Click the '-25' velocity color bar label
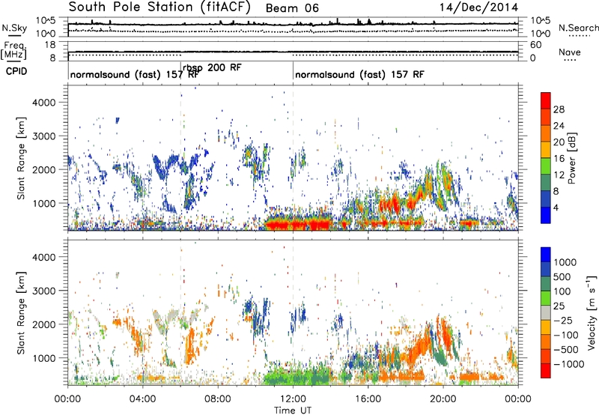 (563, 321)
